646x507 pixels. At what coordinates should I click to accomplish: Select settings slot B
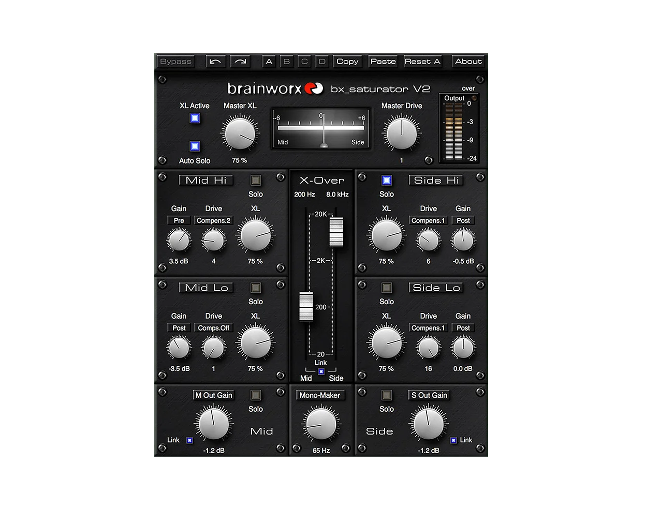point(287,62)
